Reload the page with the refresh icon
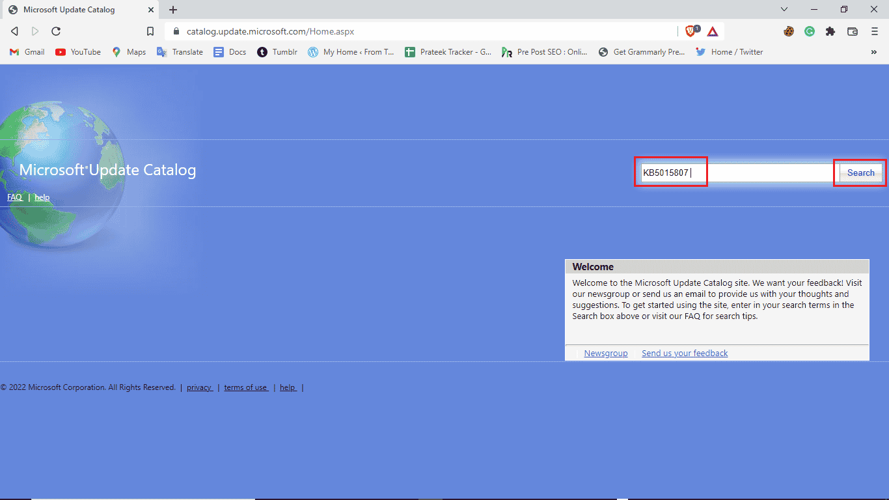The height and width of the screenshot is (500, 889). click(x=56, y=31)
